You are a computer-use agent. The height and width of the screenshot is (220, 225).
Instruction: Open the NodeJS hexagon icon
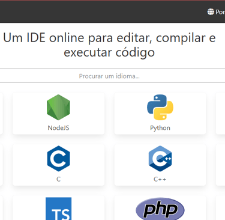(58, 107)
